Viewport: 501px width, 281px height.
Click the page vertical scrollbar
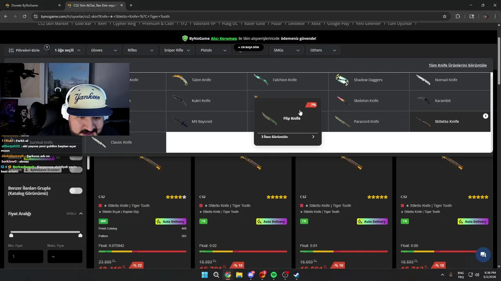point(499,60)
